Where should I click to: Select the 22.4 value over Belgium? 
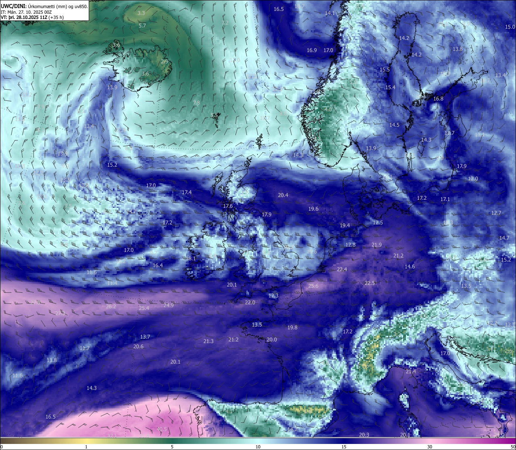click(342, 270)
